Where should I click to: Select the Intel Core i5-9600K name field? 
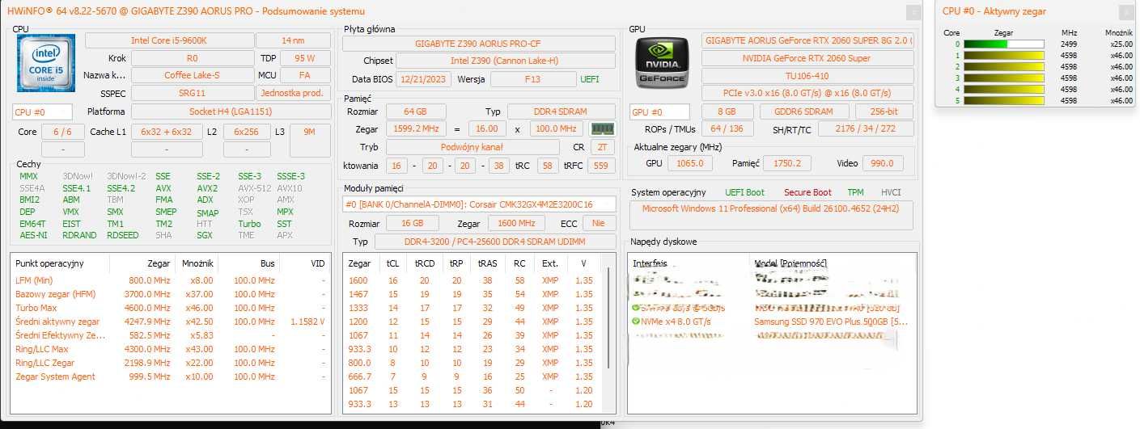click(x=169, y=40)
